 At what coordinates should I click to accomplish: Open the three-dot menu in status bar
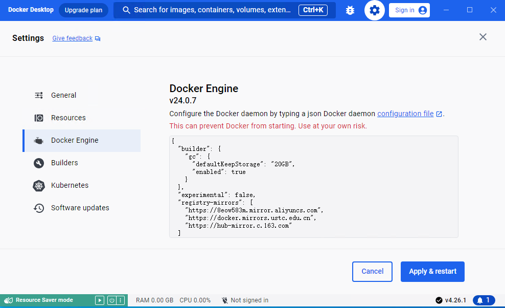click(121, 301)
